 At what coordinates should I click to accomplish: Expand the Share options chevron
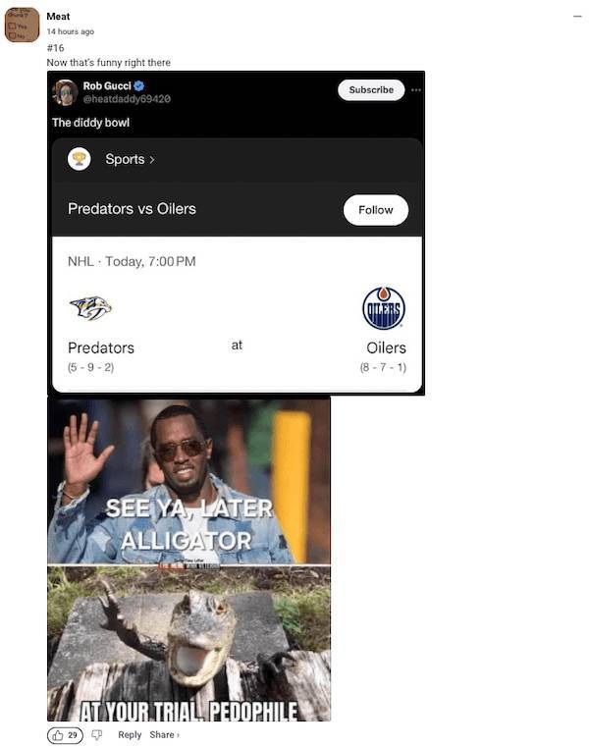pos(179,735)
